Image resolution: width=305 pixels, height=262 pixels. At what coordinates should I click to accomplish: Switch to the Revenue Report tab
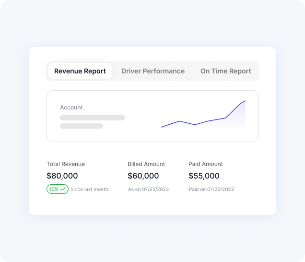(x=80, y=71)
